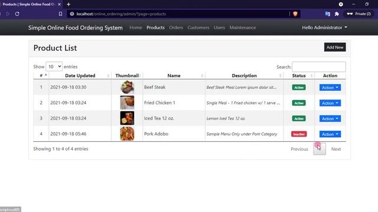Open the Customers menu item
This screenshot has height=212, width=378.
[x=198, y=28]
